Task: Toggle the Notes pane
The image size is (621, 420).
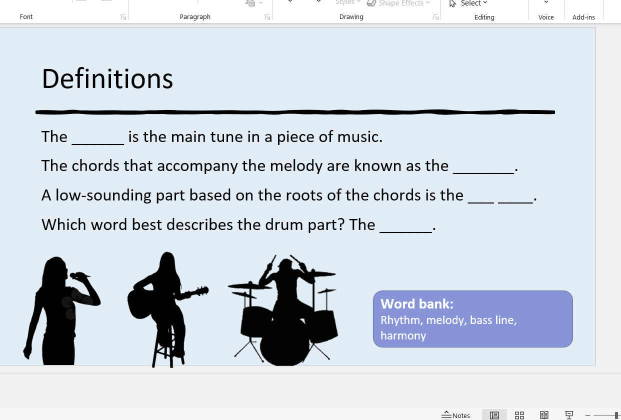Action: (x=456, y=415)
